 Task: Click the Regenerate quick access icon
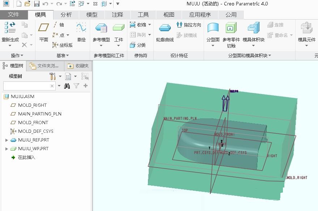point(72,4)
